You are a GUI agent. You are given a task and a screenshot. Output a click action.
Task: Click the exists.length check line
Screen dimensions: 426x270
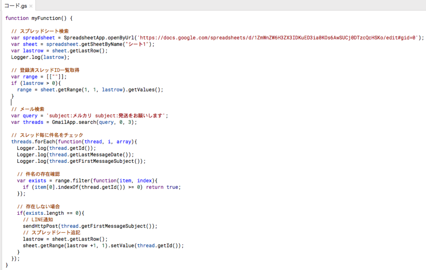(50, 213)
